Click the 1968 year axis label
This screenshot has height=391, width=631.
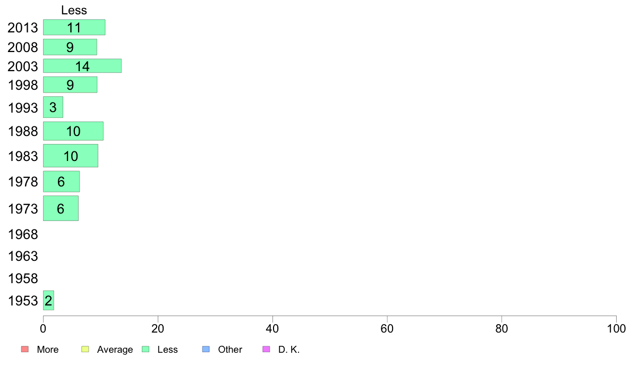(23, 234)
